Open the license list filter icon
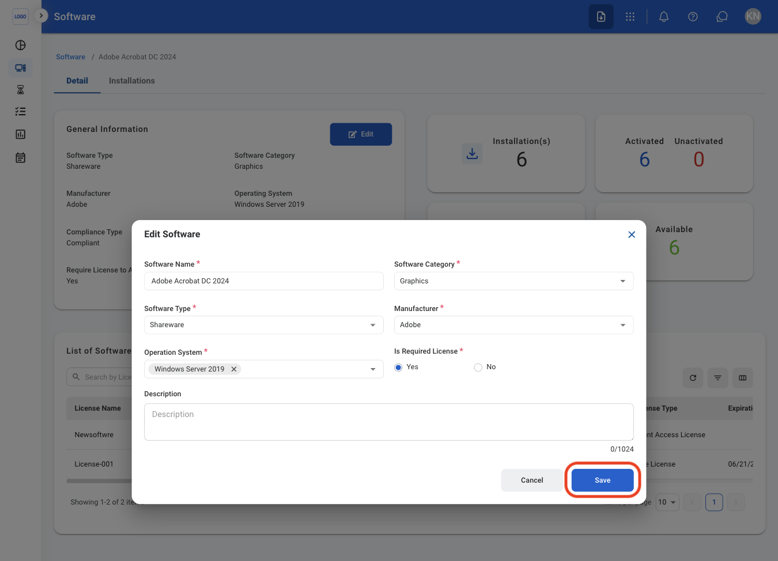 click(x=717, y=378)
